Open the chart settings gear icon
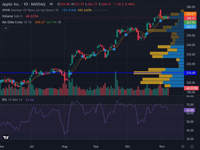The width and height of the screenshot is (200, 150). point(192,146)
